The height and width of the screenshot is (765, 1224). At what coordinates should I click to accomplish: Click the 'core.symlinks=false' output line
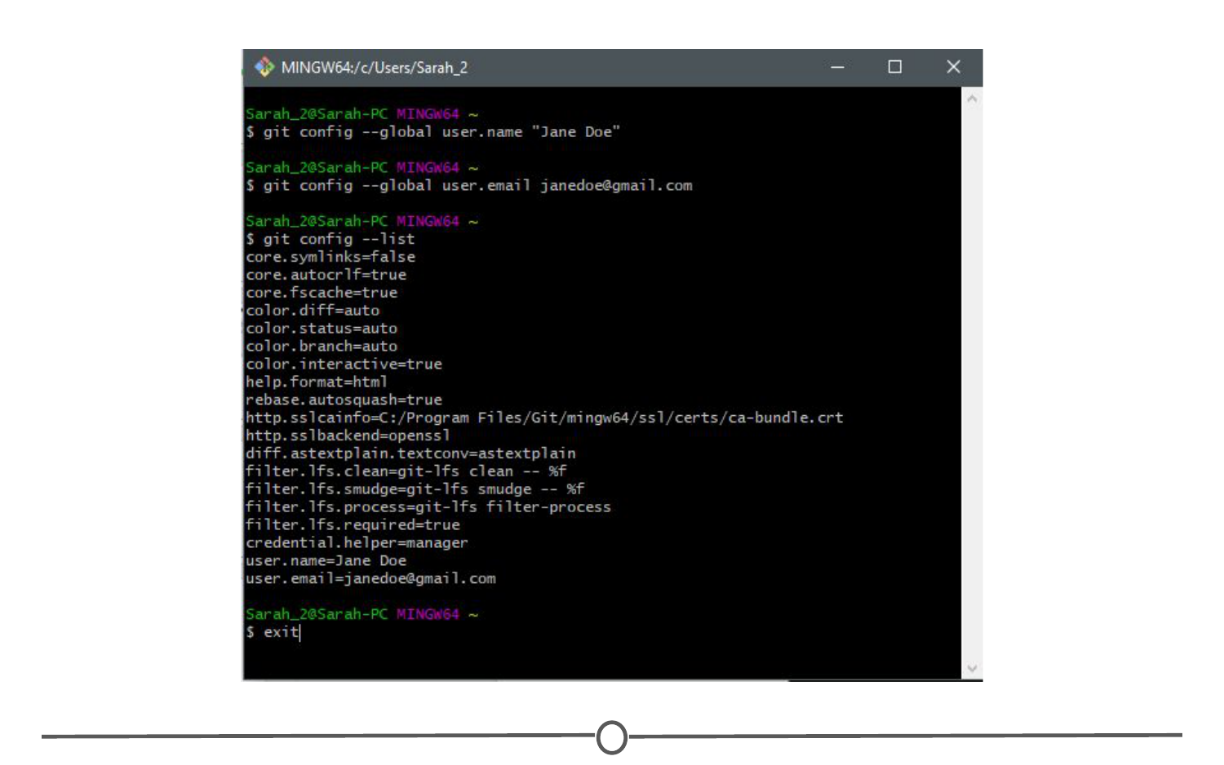pos(330,257)
